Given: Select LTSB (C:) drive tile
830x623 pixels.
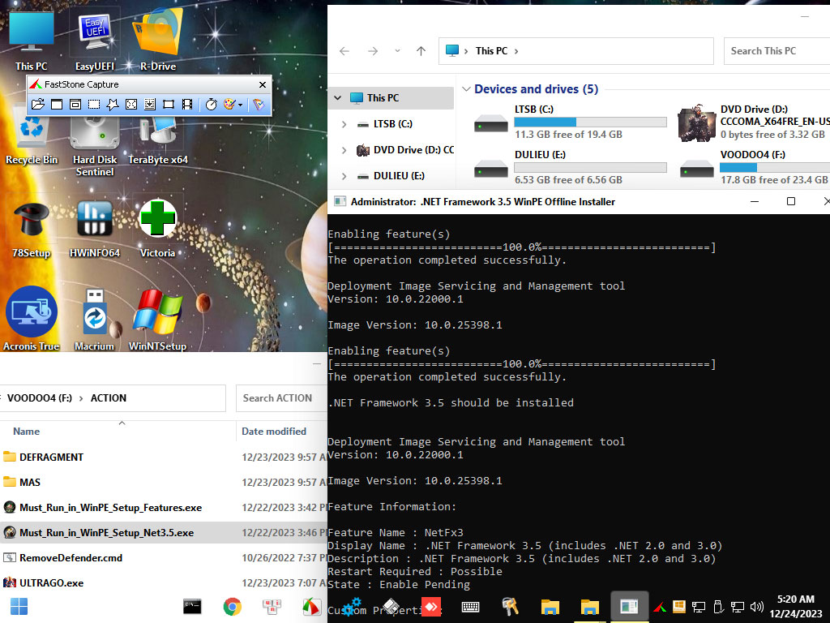Looking at the screenshot, I should pyautogui.click(x=570, y=122).
